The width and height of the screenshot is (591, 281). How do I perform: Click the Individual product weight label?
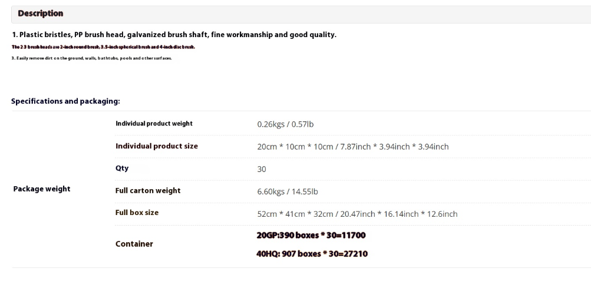pos(154,124)
